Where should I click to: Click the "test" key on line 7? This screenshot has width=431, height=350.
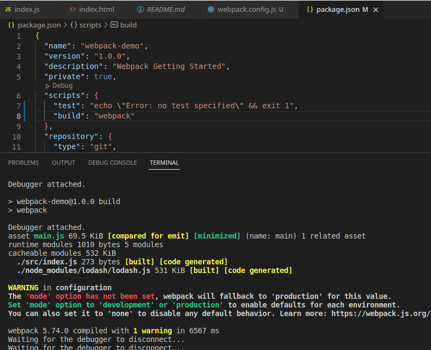click(x=67, y=106)
